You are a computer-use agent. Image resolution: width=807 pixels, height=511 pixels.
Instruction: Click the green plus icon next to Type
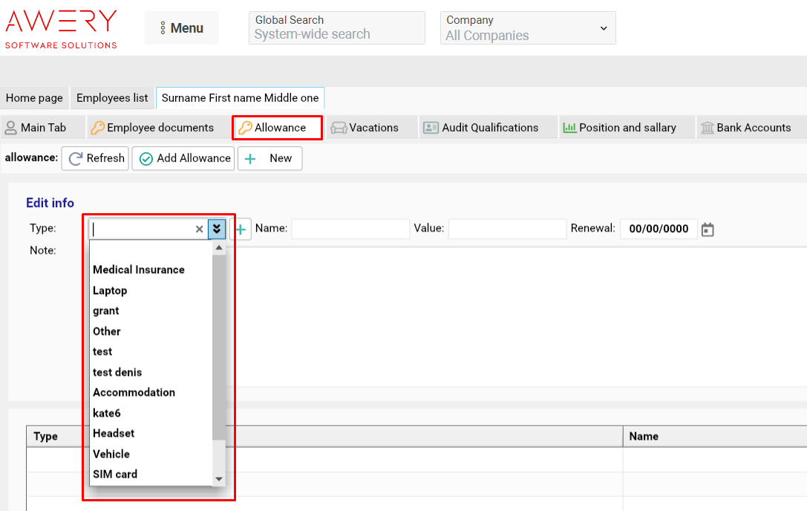(x=241, y=230)
